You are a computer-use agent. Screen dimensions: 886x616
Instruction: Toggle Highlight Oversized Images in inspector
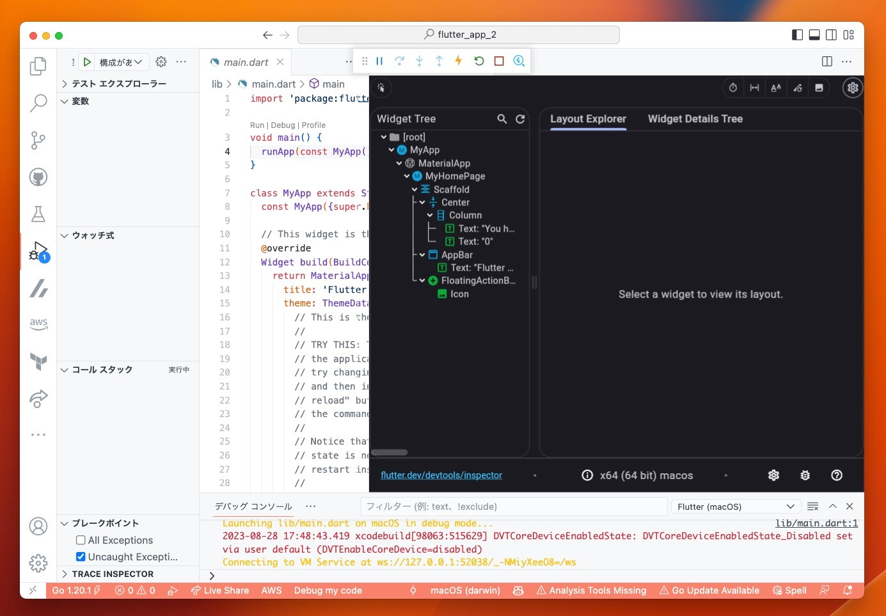(819, 88)
